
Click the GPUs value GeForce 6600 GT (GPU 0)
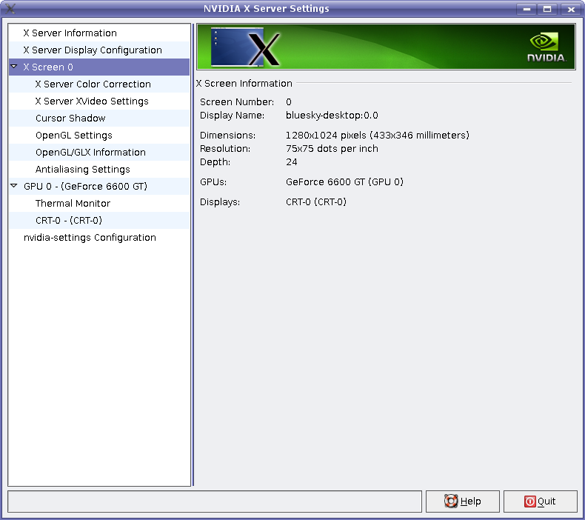344,181
